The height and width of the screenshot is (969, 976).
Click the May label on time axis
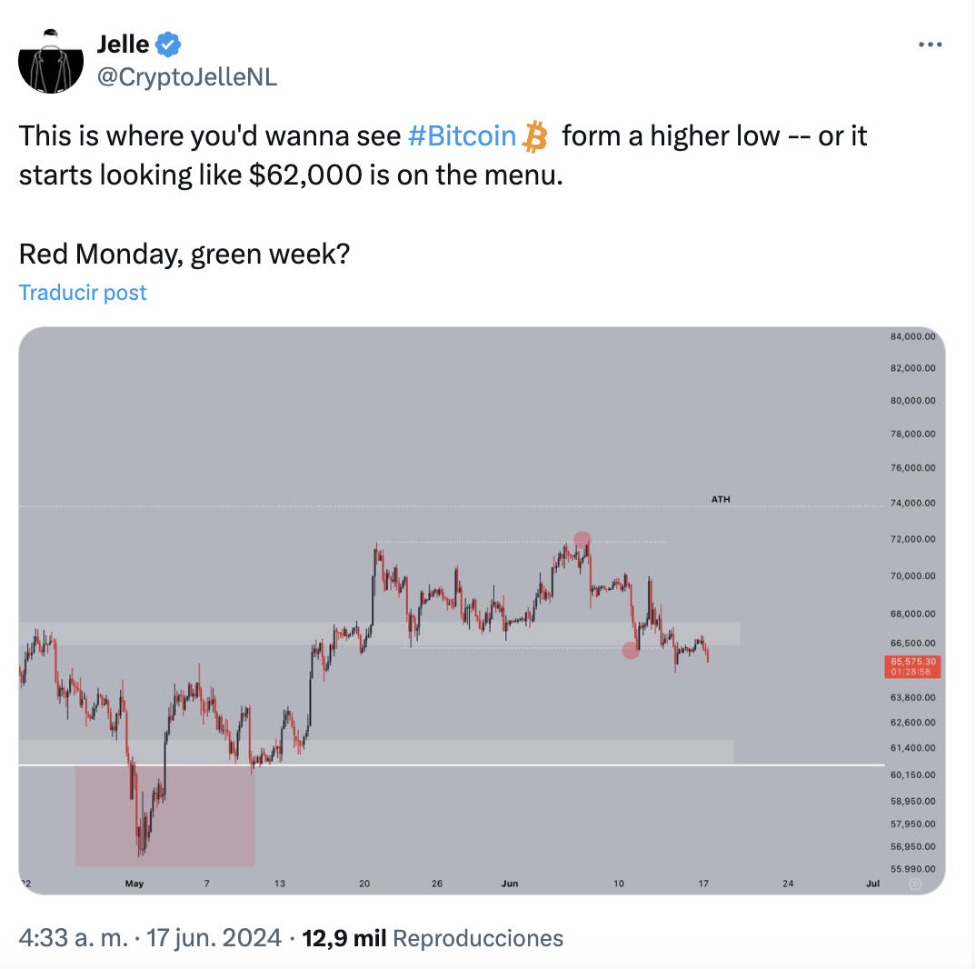(x=134, y=884)
